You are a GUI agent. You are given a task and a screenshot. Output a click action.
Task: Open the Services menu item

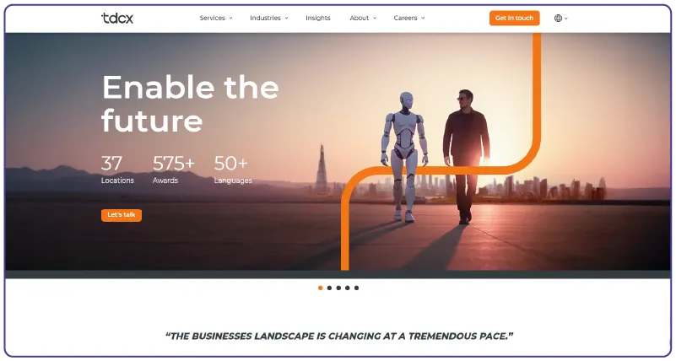coord(212,18)
